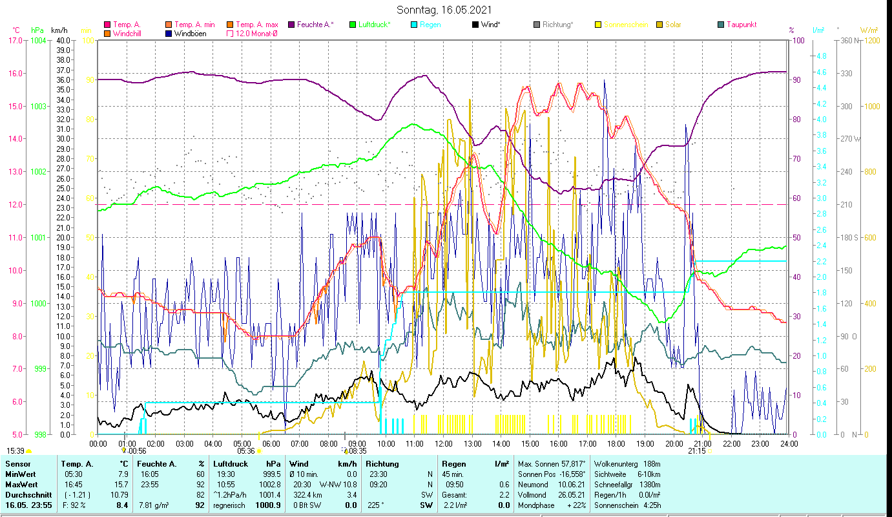
Task: Select the '7.81 g/m³' humidity value
Action: click(154, 505)
